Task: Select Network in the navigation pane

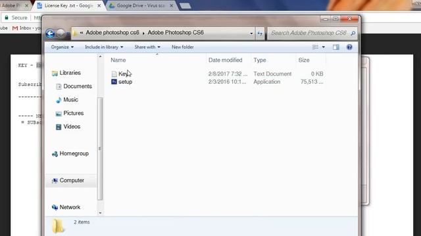Action: click(x=70, y=207)
